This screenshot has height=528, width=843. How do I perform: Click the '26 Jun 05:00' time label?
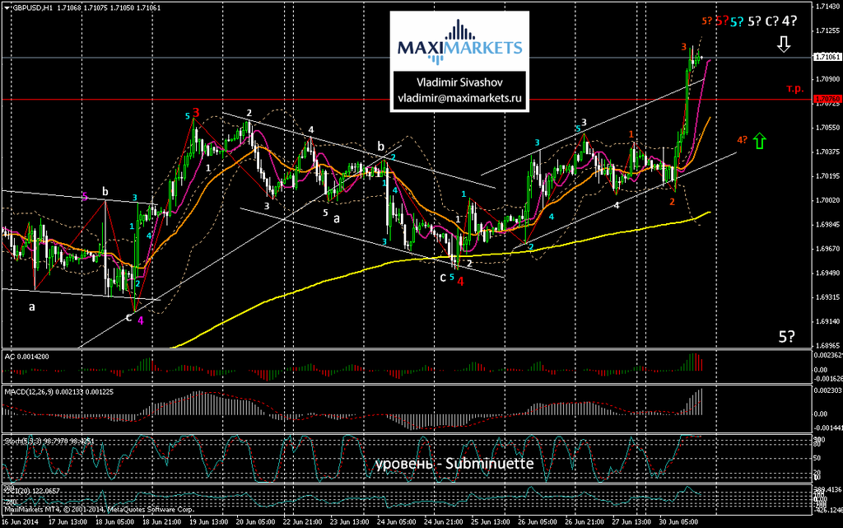point(537,522)
